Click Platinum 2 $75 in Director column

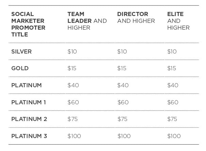(123, 119)
